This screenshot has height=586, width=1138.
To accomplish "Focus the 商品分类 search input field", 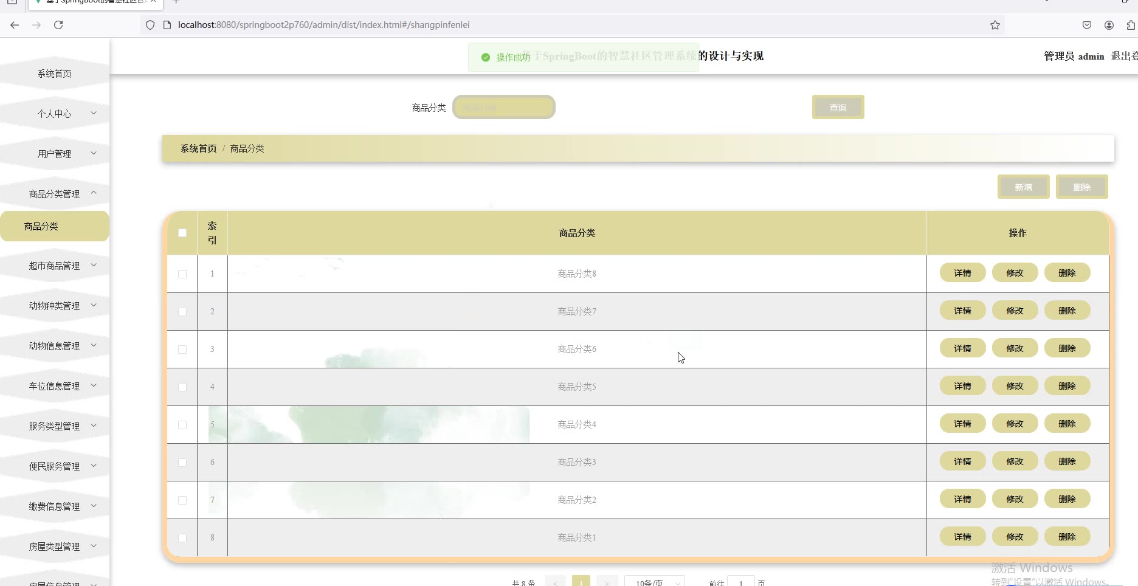I will click(x=503, y=107).
